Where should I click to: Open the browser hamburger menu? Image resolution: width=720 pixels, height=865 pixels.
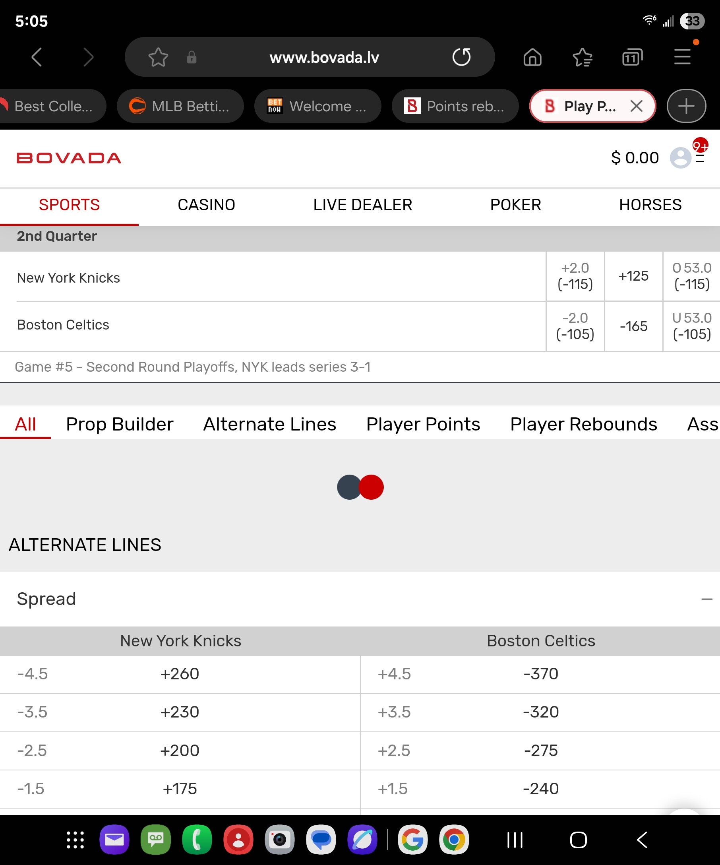(x=682, y=57)
